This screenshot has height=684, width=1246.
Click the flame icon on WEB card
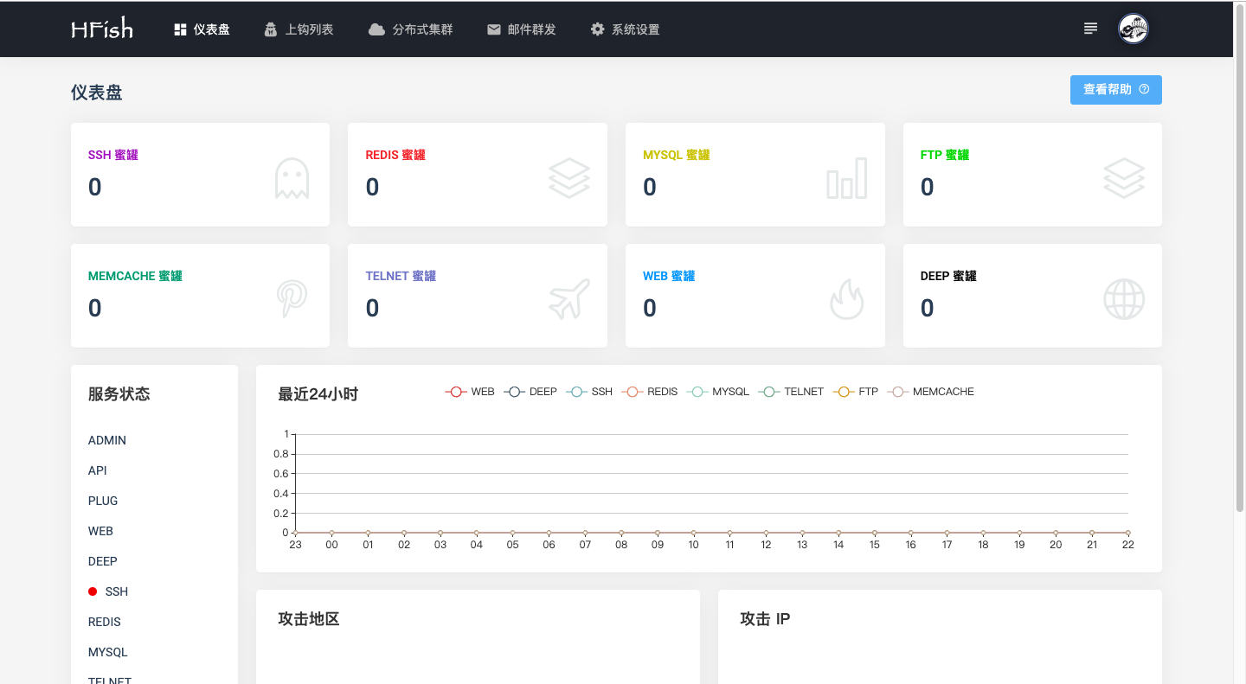pos(846,299)
